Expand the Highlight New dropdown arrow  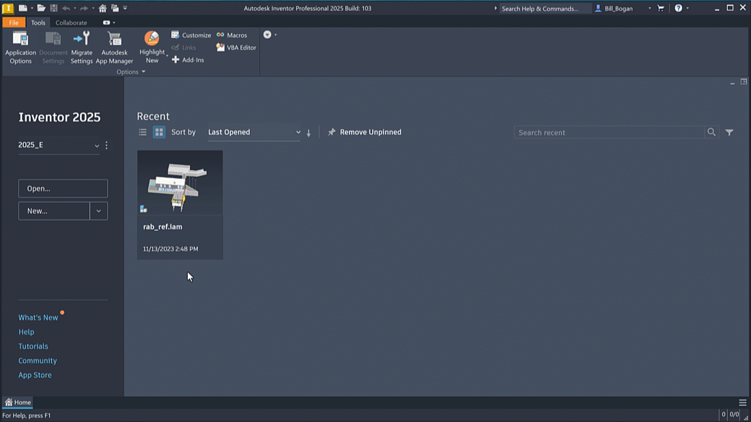coord(167,56)
